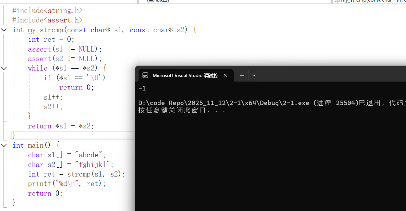Close the Microsoft Visual Studio debug console tab
406x211 pixels.
click(225, 75)
